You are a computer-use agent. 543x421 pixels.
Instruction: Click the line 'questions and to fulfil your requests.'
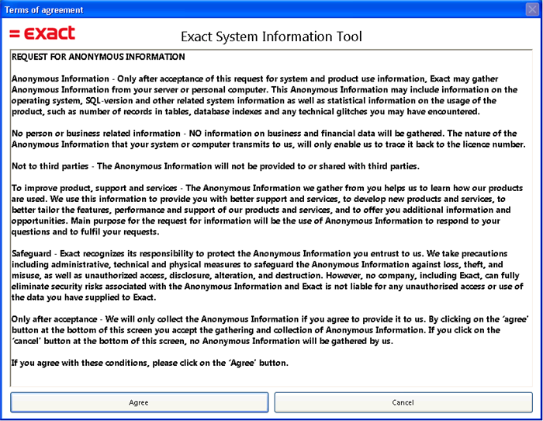[x=85, y=232]
